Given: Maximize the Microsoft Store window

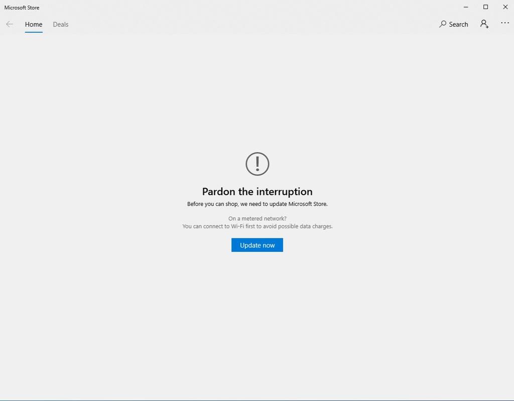Looking at the screenshot, I should pyautogui.click(x=485, y=7).
